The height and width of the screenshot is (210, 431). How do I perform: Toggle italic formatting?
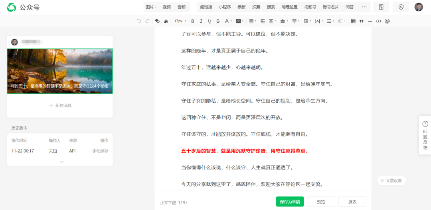point(201,21)
